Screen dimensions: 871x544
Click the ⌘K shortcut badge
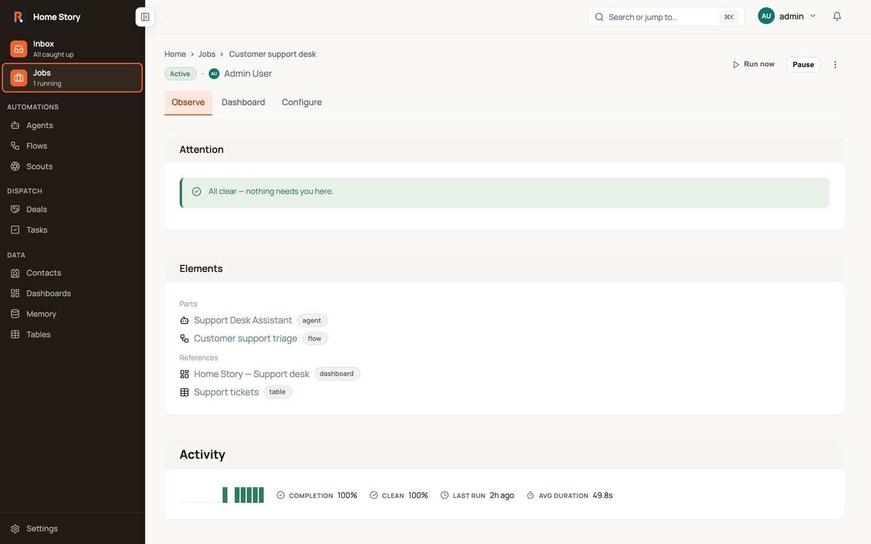tap(729, 17)
